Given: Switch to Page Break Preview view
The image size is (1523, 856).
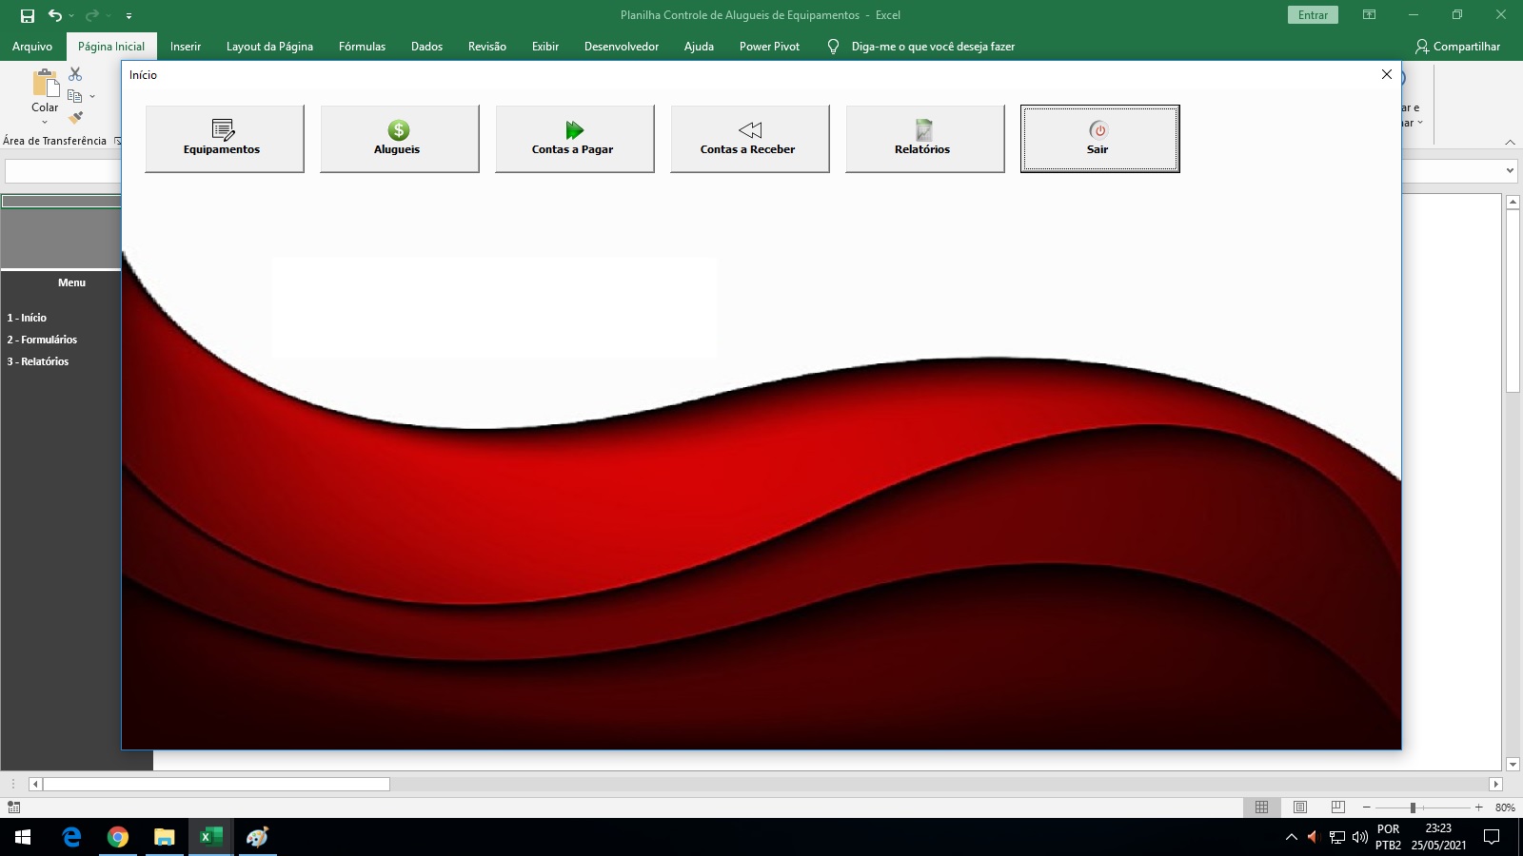Looking at the screenshot, I should click(1338, 807).
